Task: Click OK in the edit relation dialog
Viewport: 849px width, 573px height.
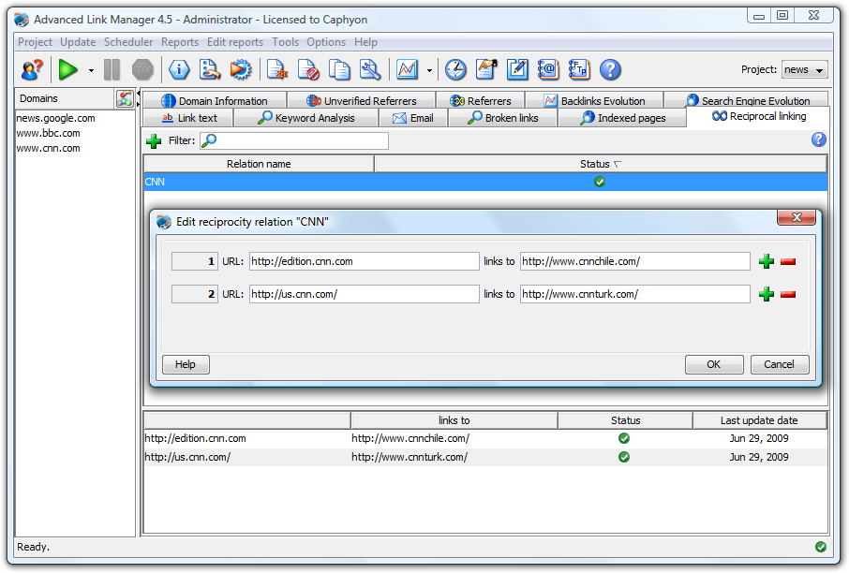Action: point(717,364)
